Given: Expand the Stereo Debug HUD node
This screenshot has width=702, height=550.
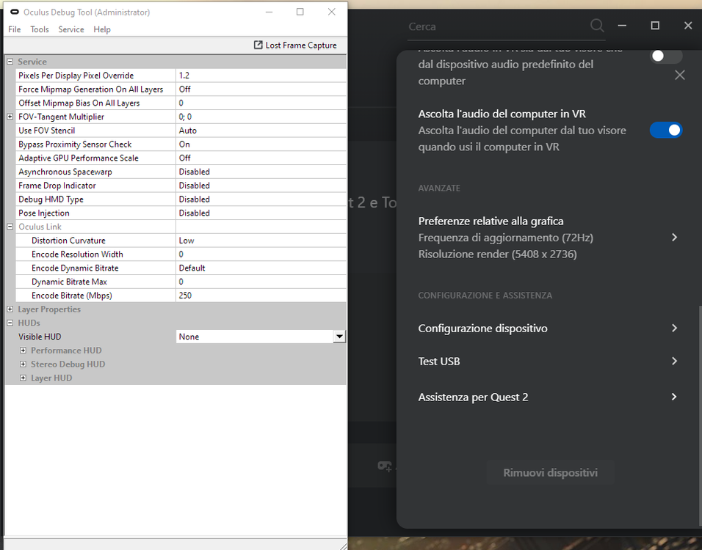Looking at the screenshot, I should coord(23,364).
